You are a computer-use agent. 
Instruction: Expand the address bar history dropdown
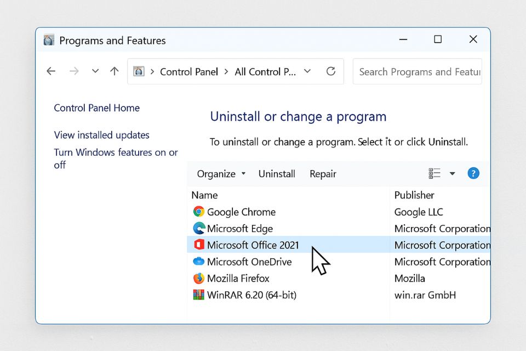point(307,71)
